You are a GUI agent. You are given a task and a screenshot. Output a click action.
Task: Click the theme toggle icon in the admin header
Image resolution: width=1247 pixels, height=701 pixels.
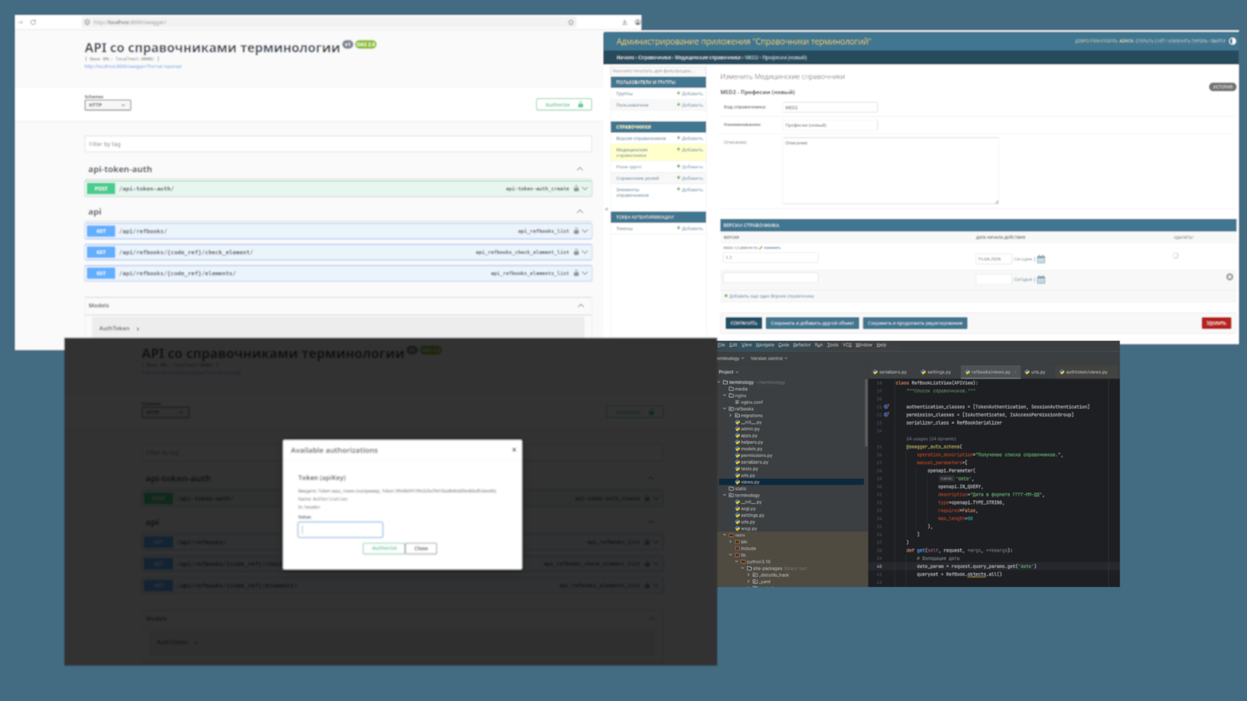coord(1232,41)
